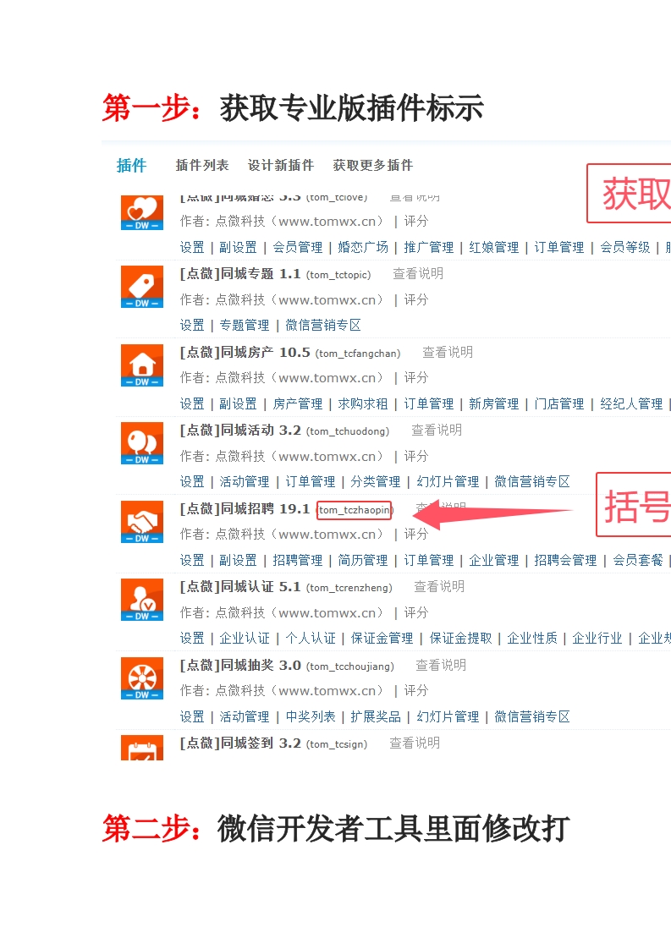Screen dimensions: 671x949
Task: Open 保证金管理 under 同城认证
Action: (382, 638)
